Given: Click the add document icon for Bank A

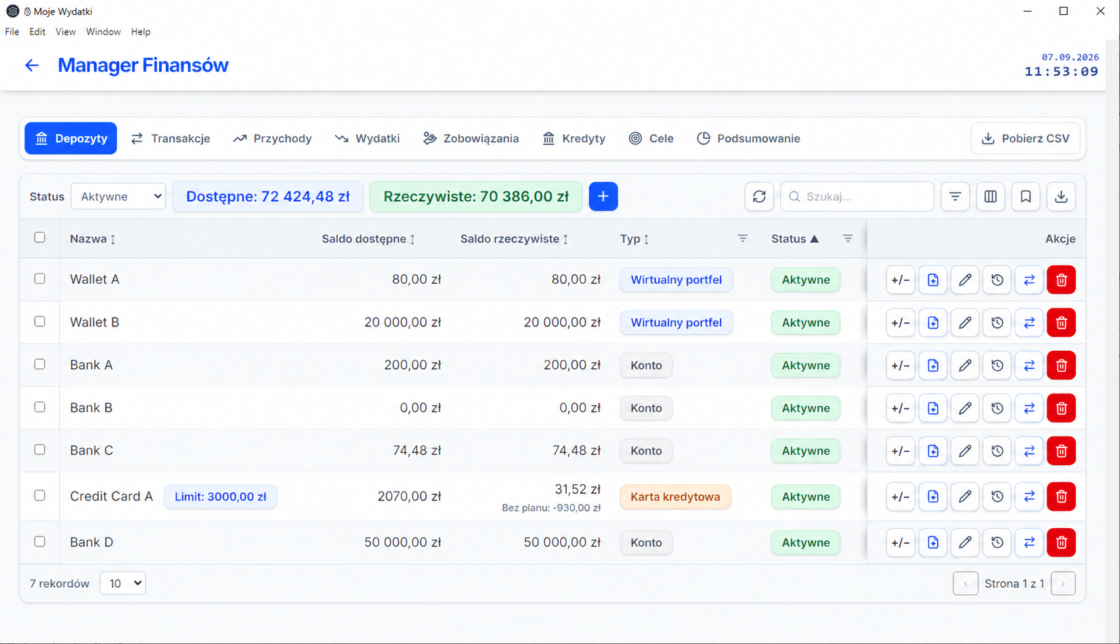Looking at the screenshot, I should [933, 365].
